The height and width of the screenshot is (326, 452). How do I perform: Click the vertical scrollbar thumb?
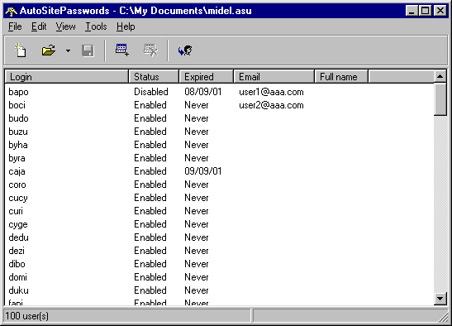point(440,99)
